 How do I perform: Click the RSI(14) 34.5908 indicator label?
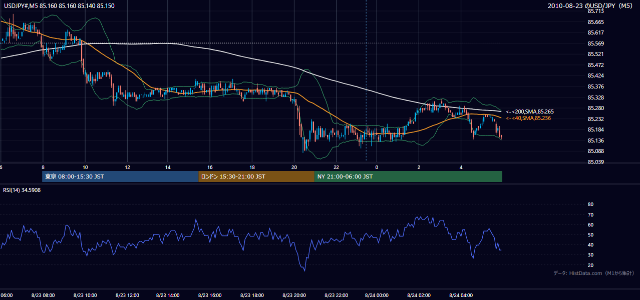22,190
